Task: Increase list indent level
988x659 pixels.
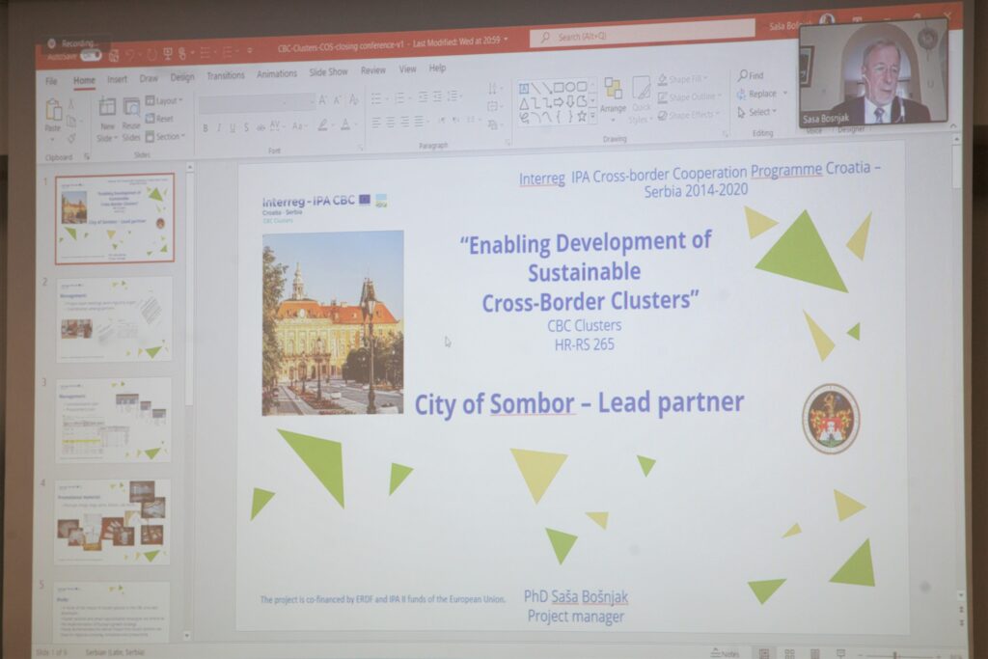Action: (x=437, y=96)
